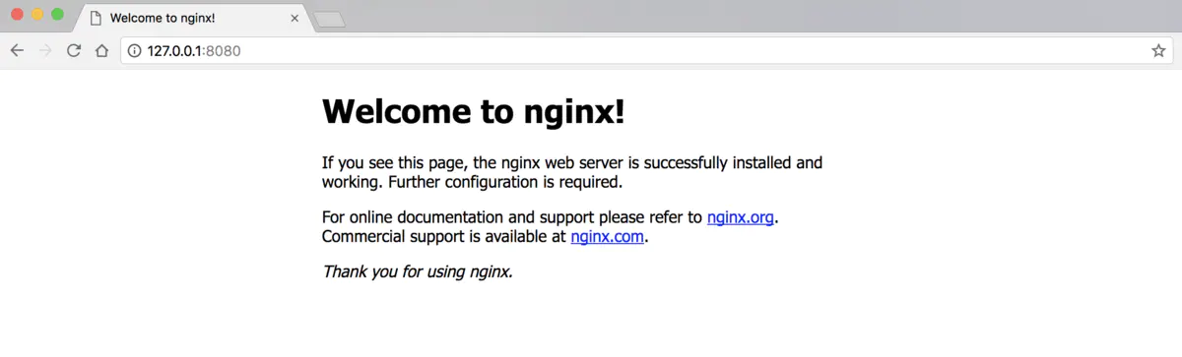The image size is (1182, 357).
Task: Click the 'Commercial support is available at' text
Action: (444, 236)
